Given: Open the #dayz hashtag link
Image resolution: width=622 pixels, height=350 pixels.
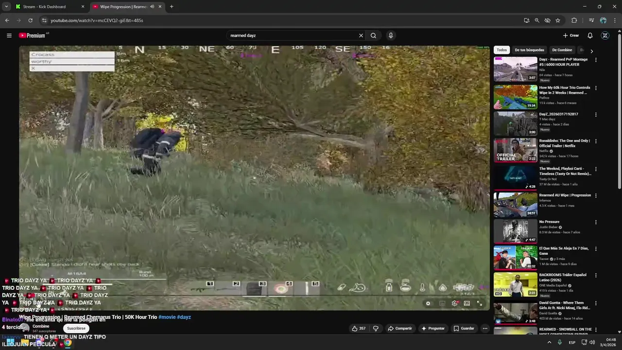Looking at the screenshot, I should point(184,317).
